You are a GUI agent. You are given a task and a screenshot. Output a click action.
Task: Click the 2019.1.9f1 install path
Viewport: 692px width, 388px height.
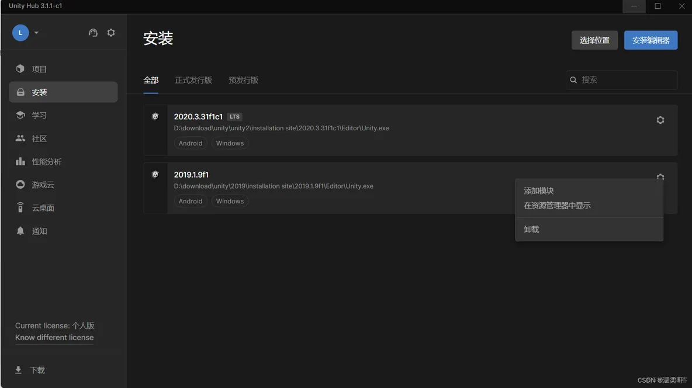(274, 186)
